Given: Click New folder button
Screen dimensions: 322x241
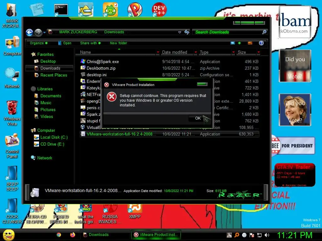Looking at the screenshot, I should coord(119,43).
